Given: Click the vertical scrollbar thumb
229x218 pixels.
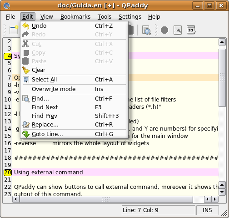Looking at the screenshot, I should (x=222, y=78).
